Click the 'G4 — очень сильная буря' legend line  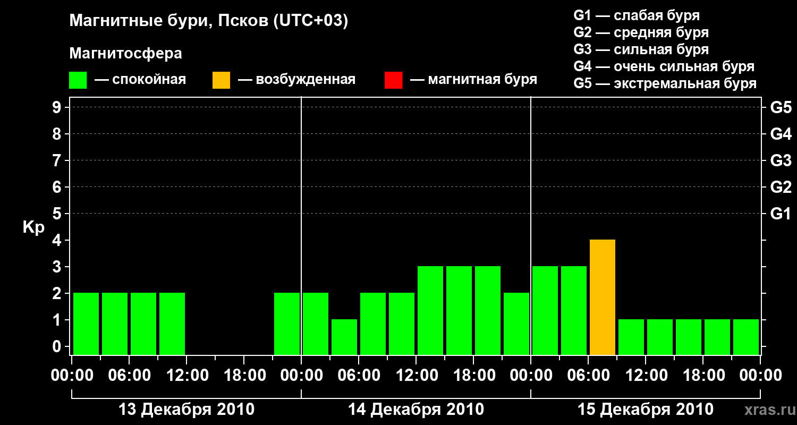click(x=664, y=66)
